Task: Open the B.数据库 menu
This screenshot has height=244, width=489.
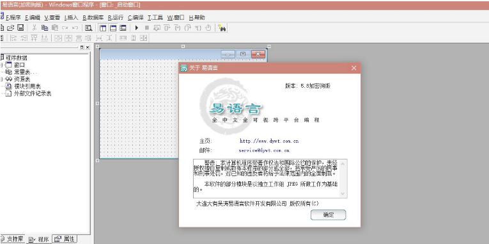Action: click(x=93, y=17)
